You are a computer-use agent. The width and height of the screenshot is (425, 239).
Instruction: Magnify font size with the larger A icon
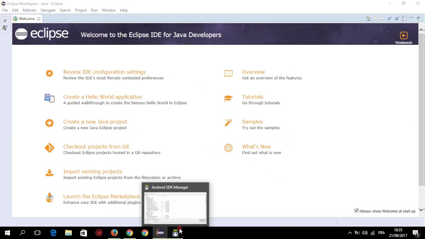click(x=397, y=19)
